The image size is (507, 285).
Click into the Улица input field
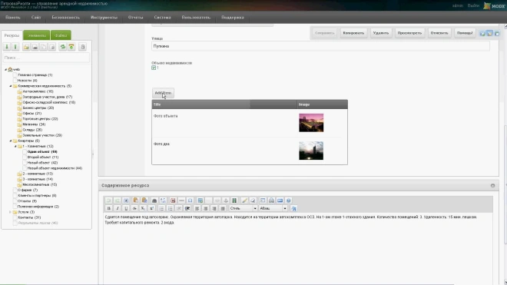320,46
